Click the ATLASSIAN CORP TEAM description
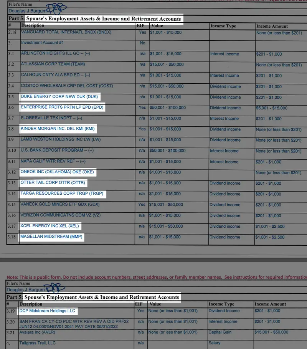The width and height of the screenshot is (307, 349). tap(53, 64)
